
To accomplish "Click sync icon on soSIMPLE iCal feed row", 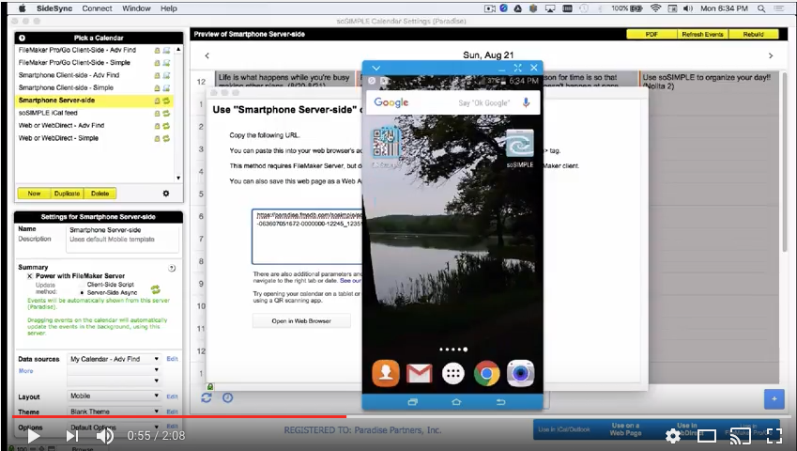I will tap(166, 113).
